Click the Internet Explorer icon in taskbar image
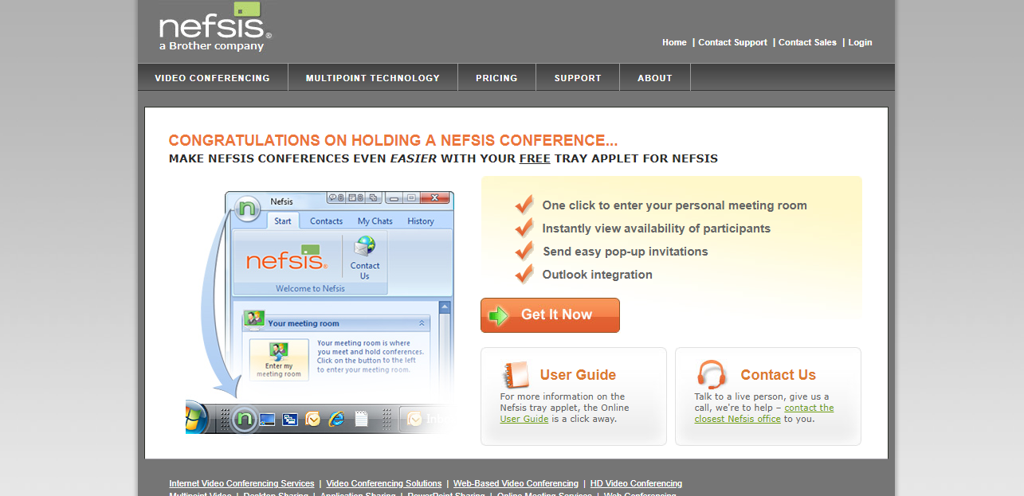This screenshot has width=1024, height=496. [336, 419]
